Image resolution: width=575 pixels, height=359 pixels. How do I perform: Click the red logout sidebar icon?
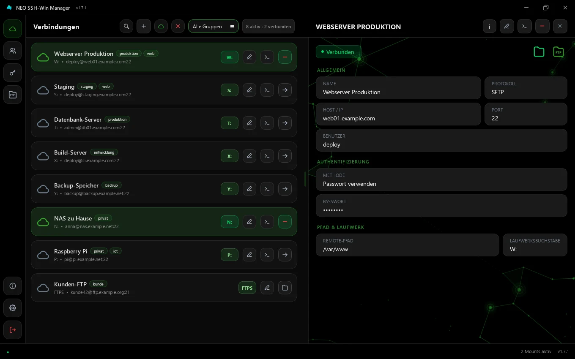click(13, 330)
